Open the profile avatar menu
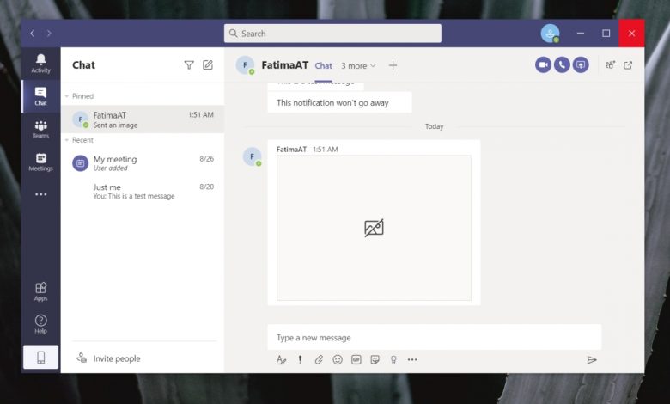The height and width of the screenshot is (404, 670). [550, 34]
